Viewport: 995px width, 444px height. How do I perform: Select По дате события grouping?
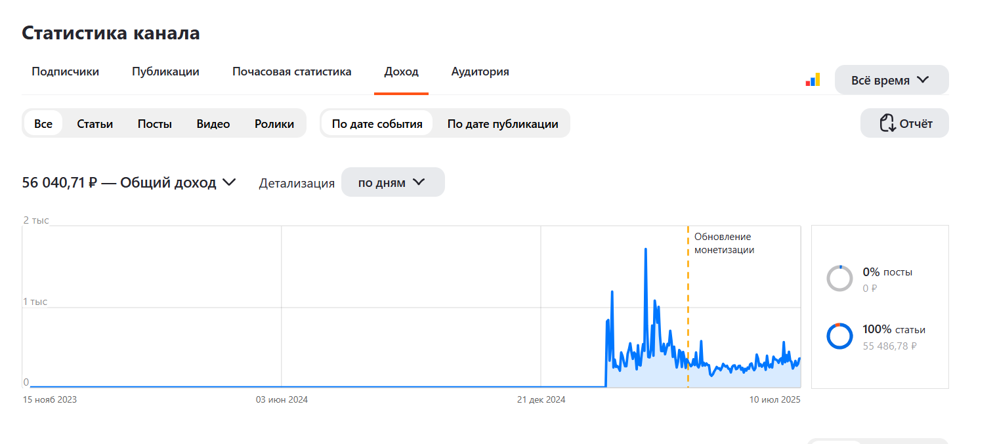[377, 123]
